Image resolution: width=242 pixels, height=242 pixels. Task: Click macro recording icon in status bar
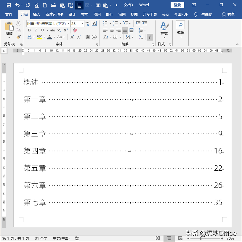(x=77, y=238)
